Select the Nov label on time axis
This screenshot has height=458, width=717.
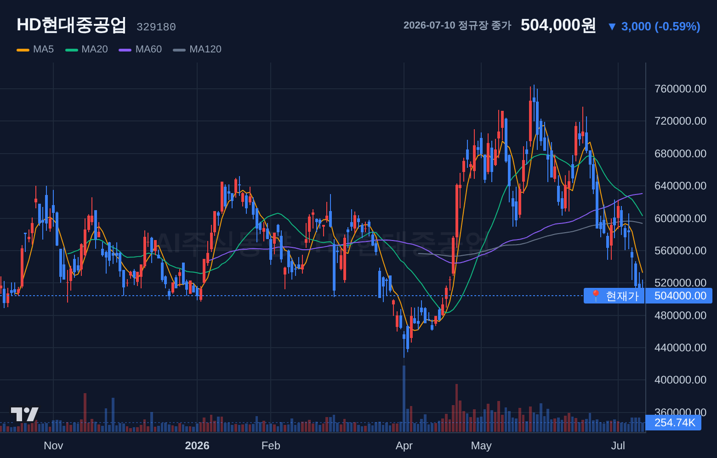(x=53, y=446)
